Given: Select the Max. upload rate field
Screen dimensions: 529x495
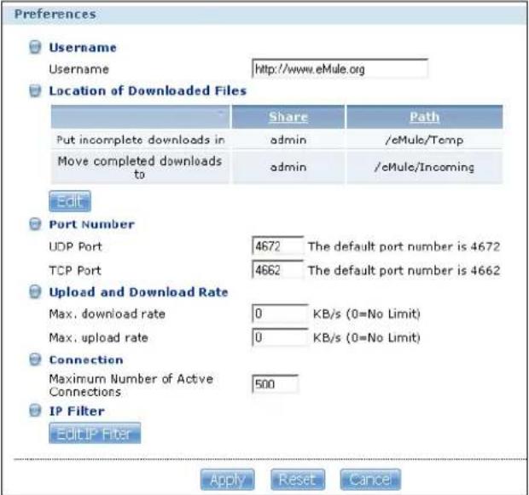Looking at the screenshot, I should (x=280, y=337).
